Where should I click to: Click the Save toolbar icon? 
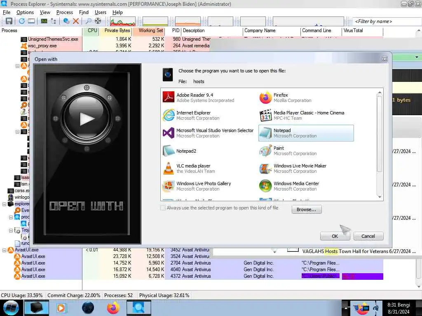pyautogui.click(x=9, y=21)
